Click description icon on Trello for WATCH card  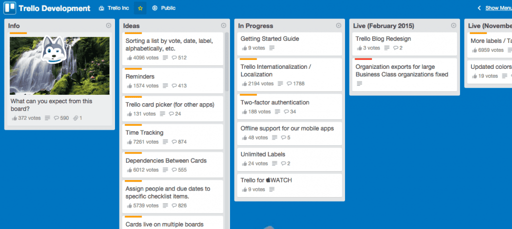pyautogui.click(x=272, y=190)
